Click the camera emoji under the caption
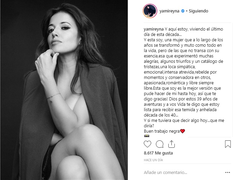Screen dimensions: 233x180 (x=147, y=136)
